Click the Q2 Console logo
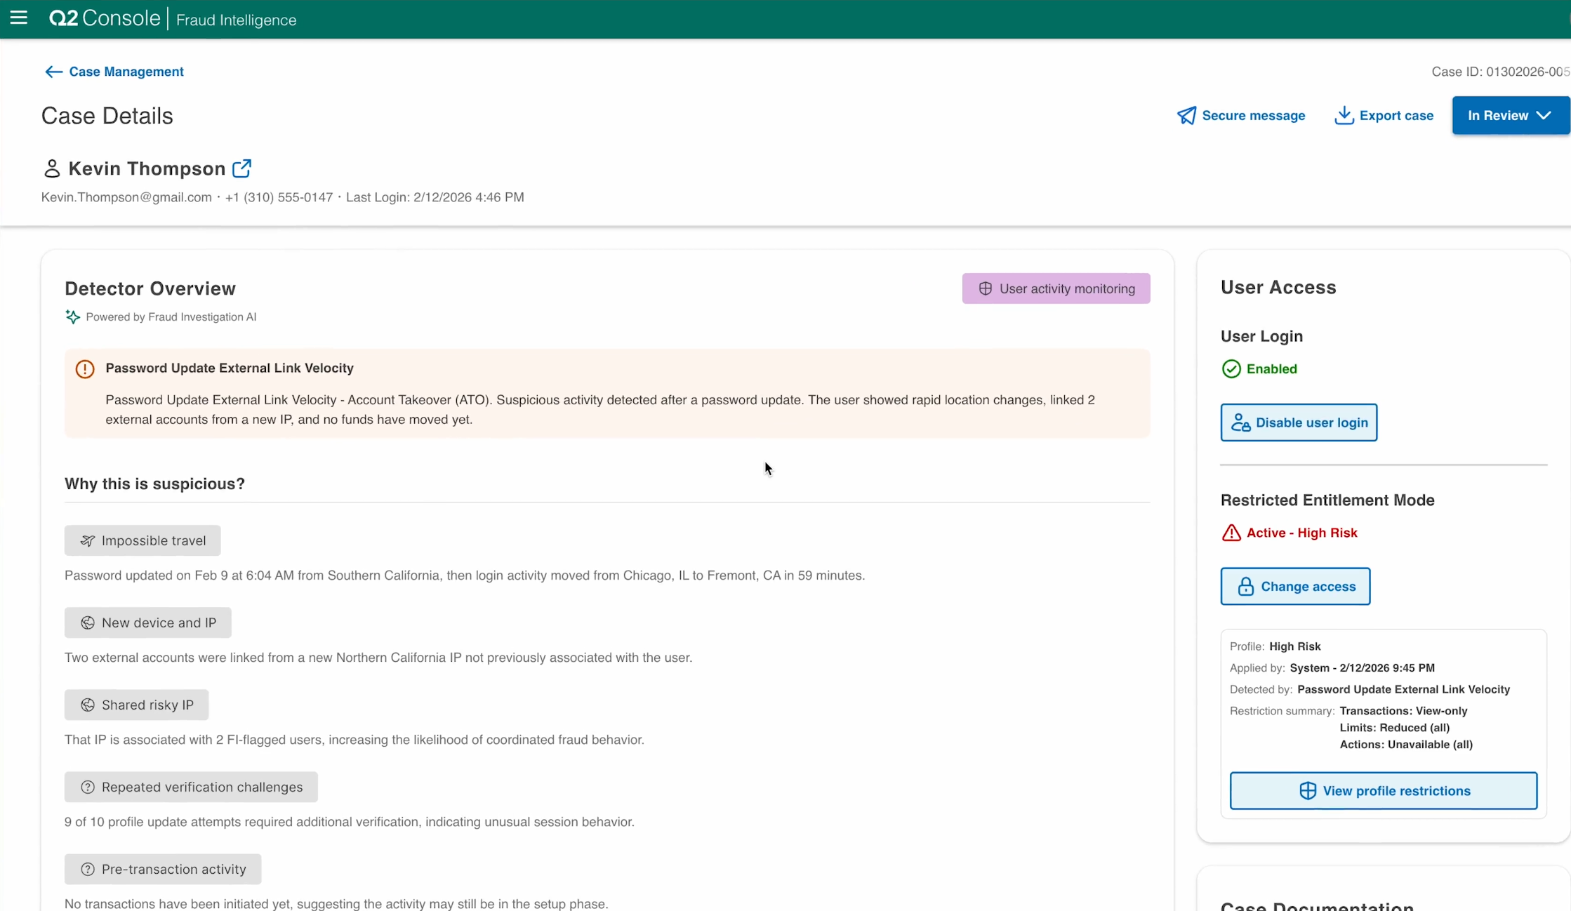This screenshot has height=911, width=1571. [105, 18]
